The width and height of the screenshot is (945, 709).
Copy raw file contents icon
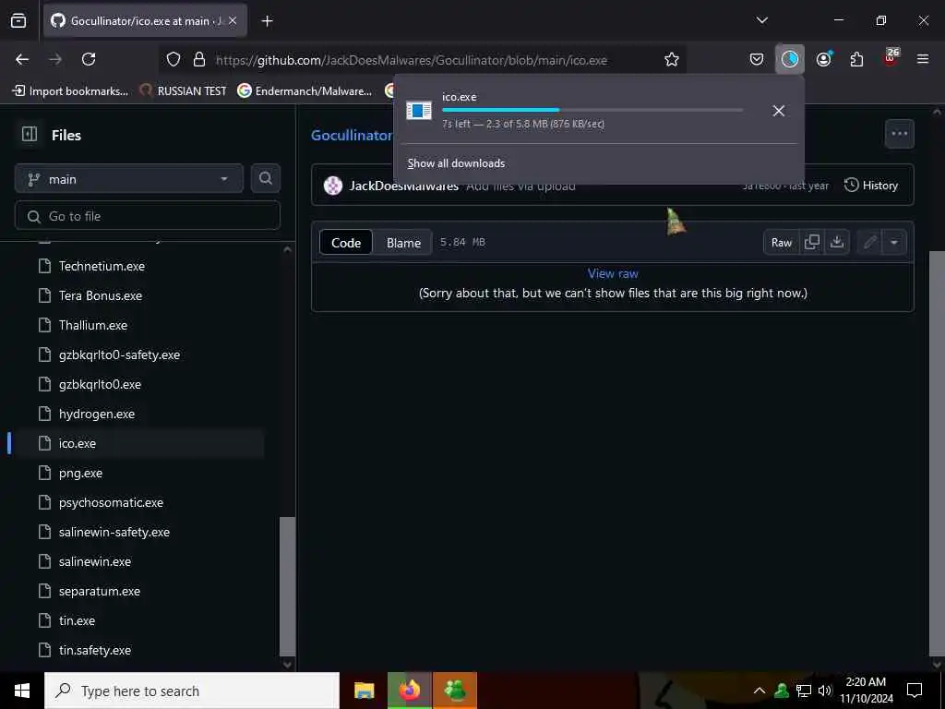pos(812,242)
